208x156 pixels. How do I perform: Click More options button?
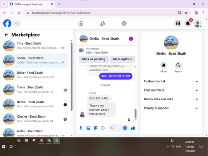(x=122, y=59)
